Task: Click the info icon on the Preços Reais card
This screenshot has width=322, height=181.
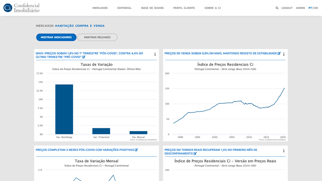Action: [284, 151]
